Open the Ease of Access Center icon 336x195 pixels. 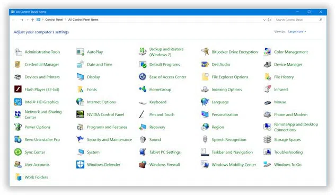coord(143,77)
